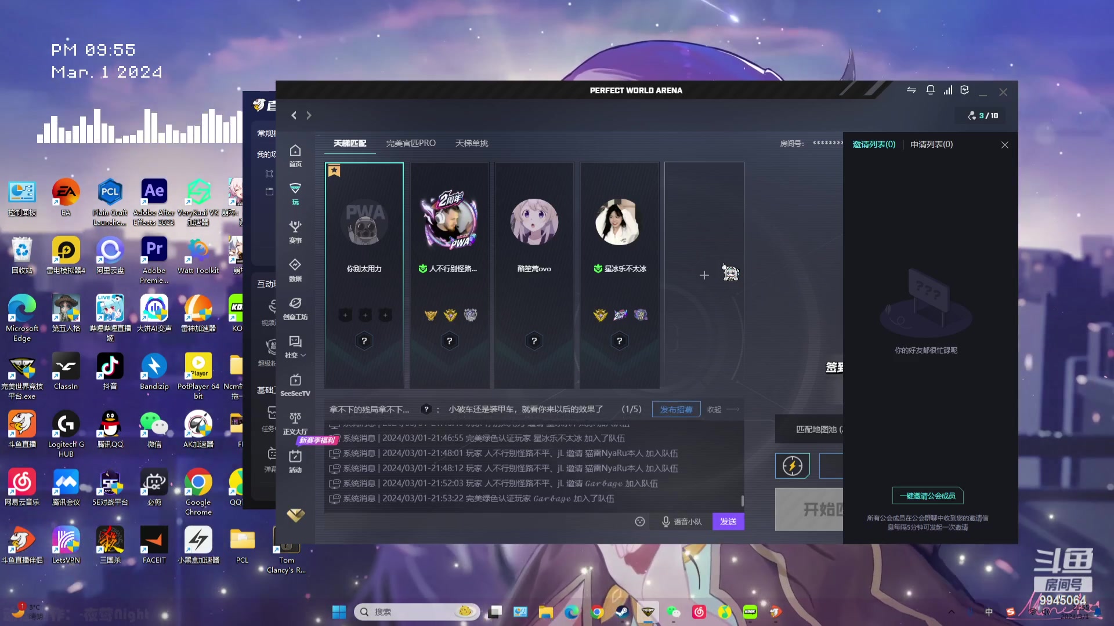Open the 首页 home sidebar icon

(x=295, y=155)
